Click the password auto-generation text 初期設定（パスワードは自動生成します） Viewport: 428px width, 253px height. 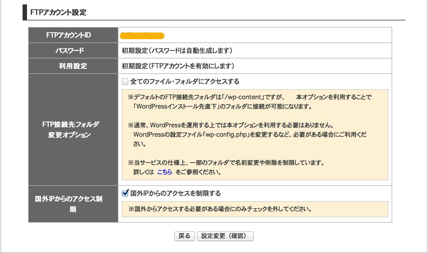point(177,51)
